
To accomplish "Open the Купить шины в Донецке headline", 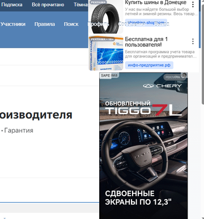I will 156,2.
